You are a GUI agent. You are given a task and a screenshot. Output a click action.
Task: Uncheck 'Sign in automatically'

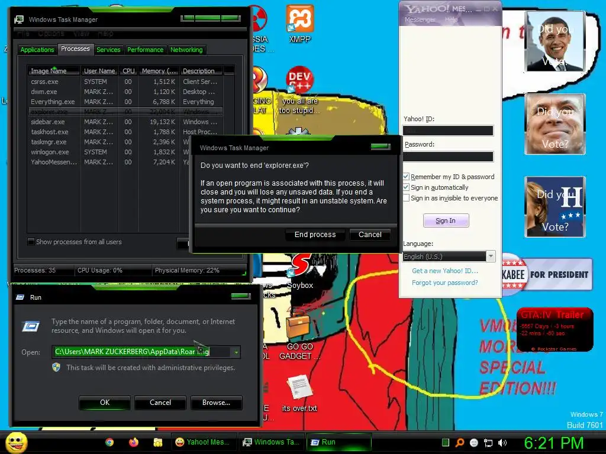[406, 187]
